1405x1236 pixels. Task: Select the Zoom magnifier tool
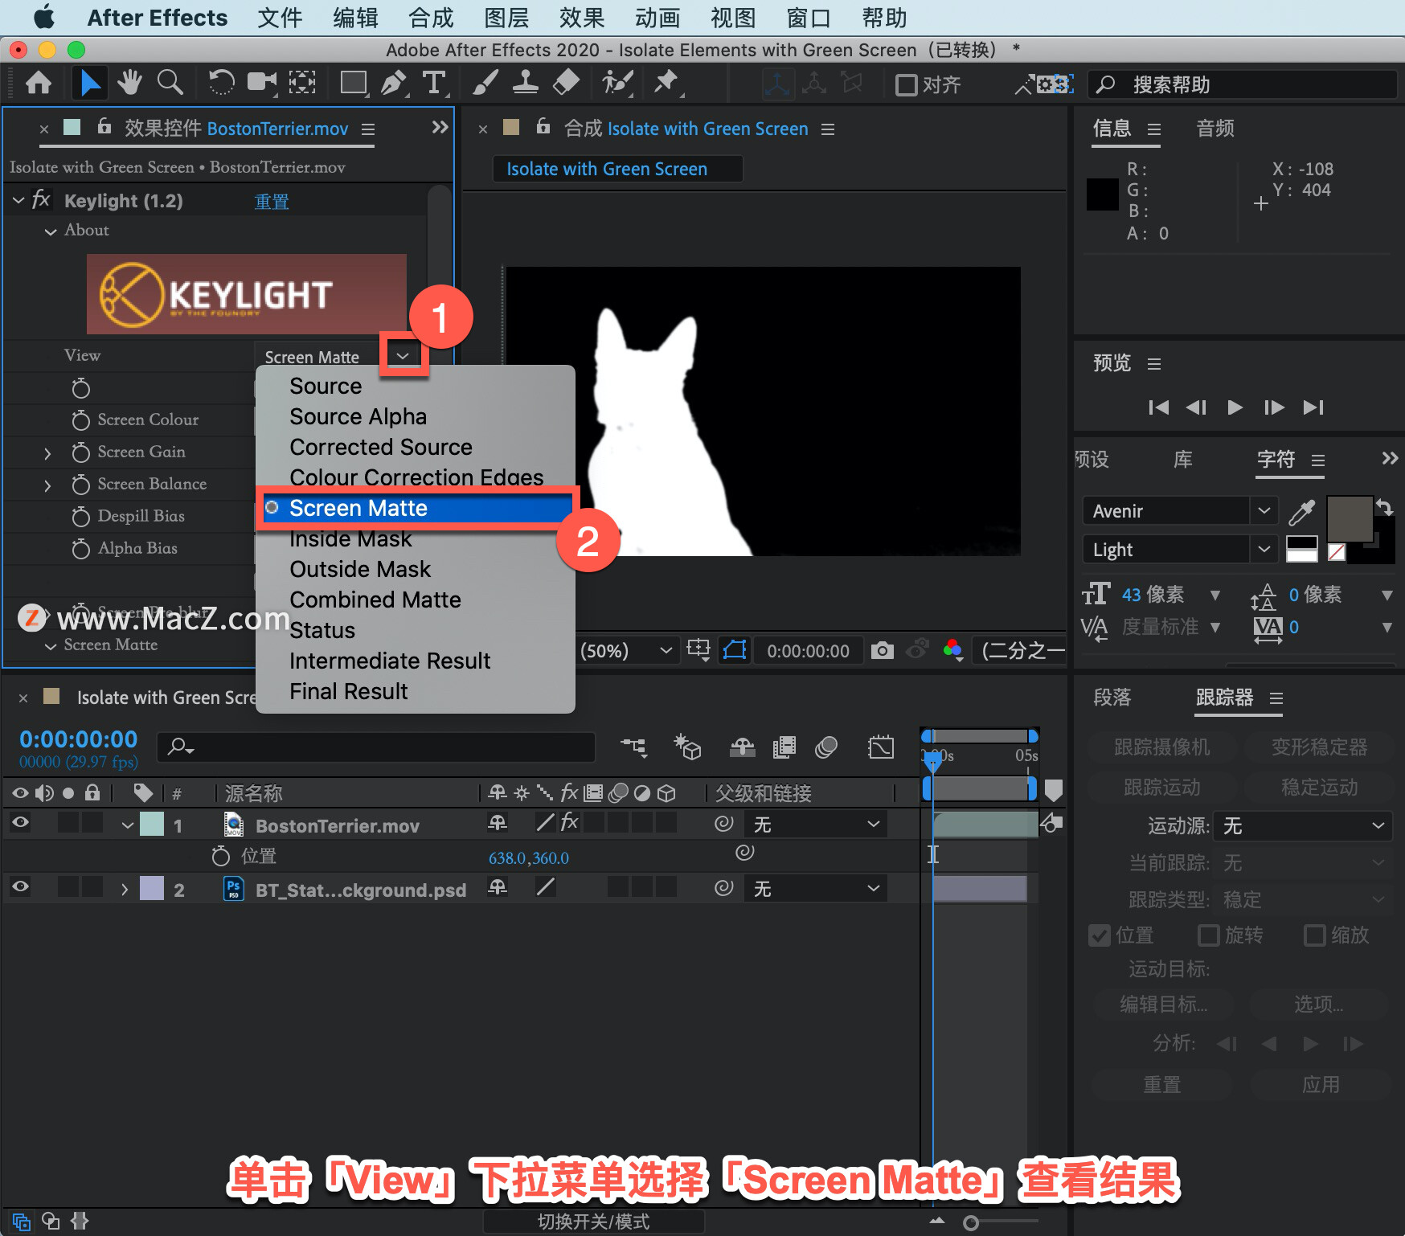[x=170, y=83]
